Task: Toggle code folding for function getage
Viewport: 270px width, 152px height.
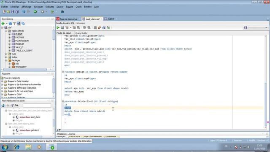Action: click(x=63, y=72)
